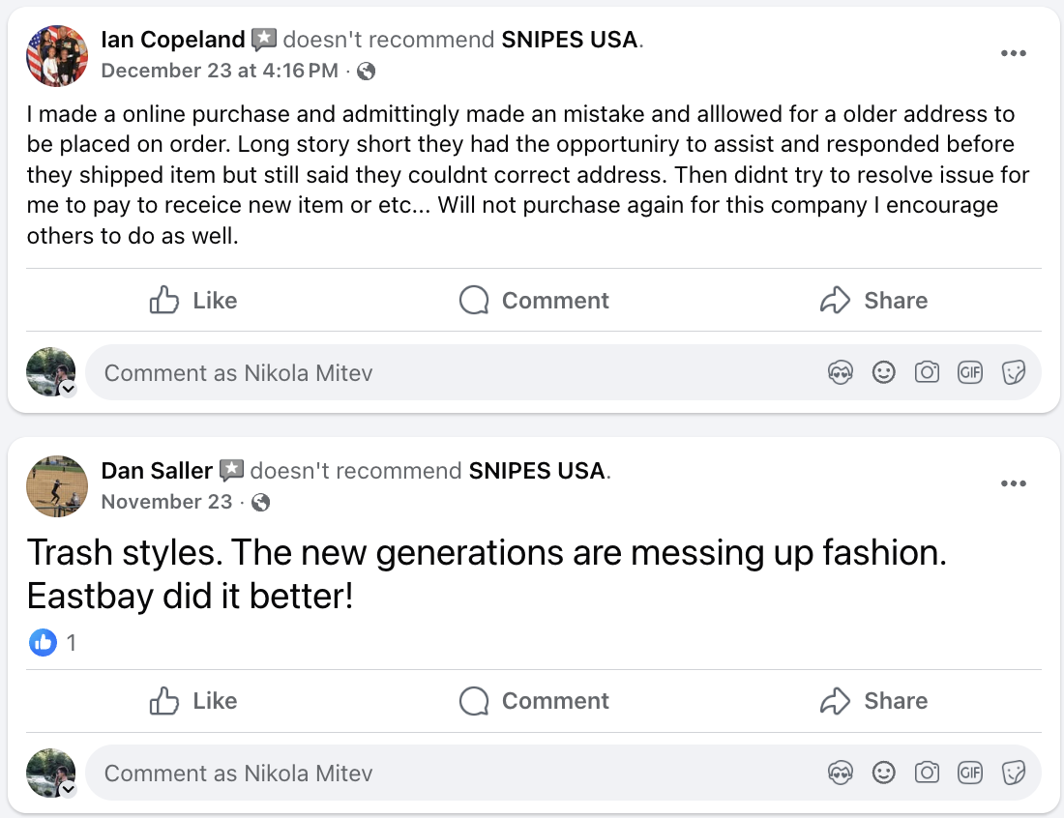Visit the SNIPES USA page from Dan's post
Image resolution: width=1064 pixels, height=818 pixels.
tap(537, 471)
